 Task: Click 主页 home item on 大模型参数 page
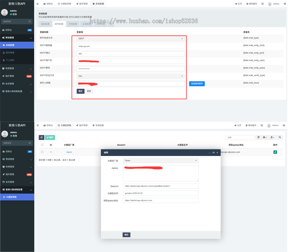click(238, 125)
